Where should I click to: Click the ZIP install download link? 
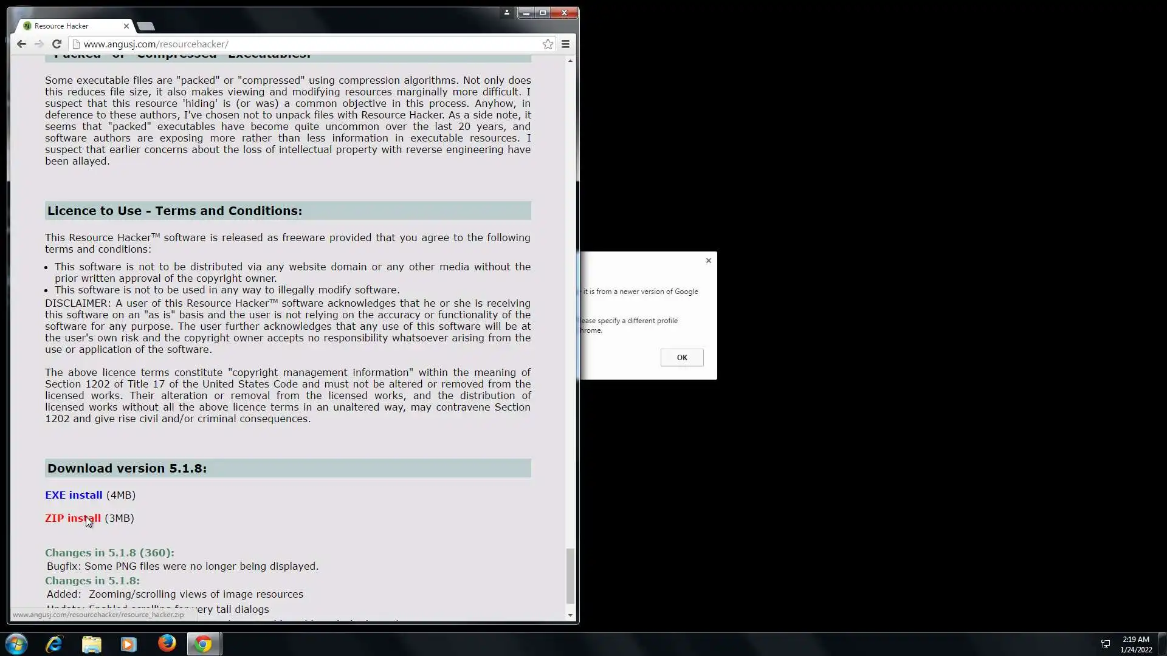(72, 518)
